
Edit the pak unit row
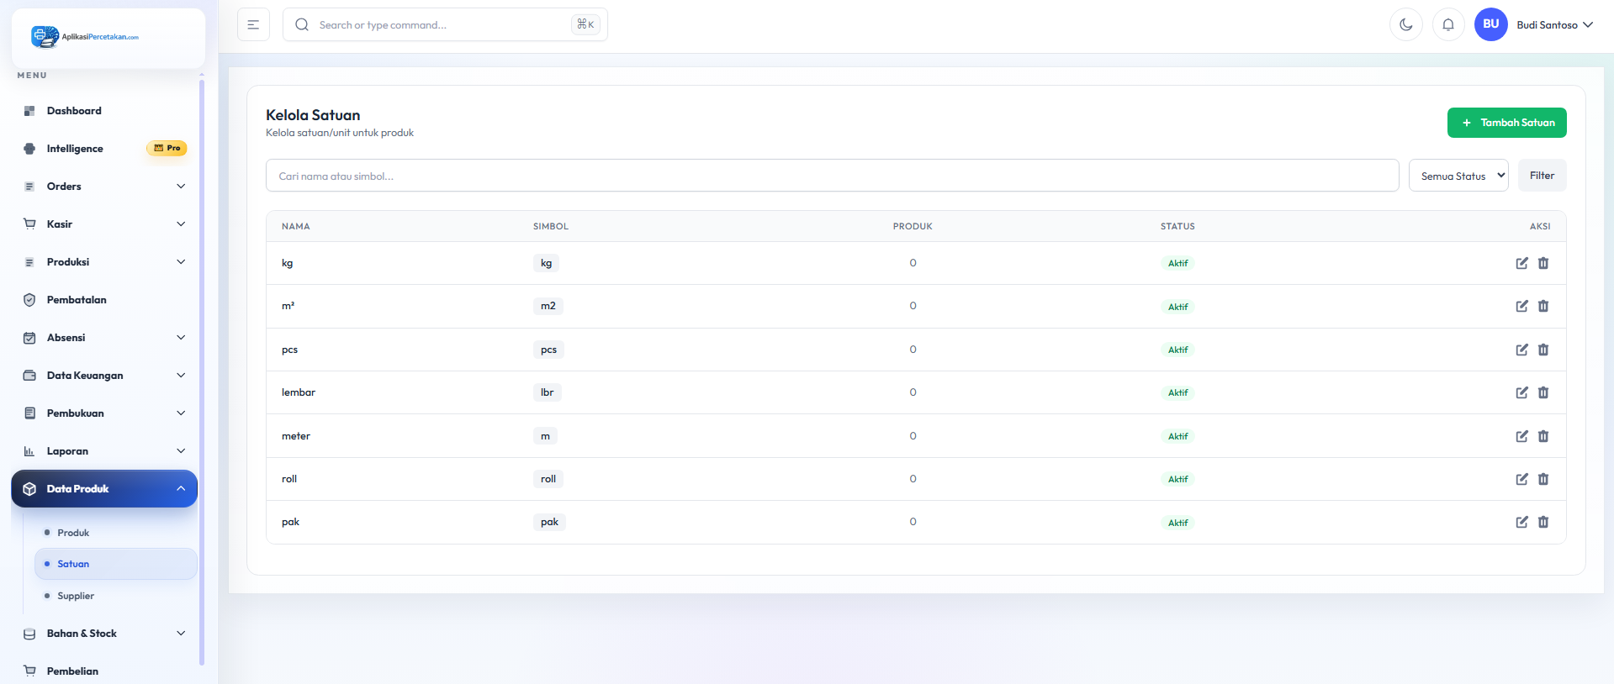[1521, 522]
